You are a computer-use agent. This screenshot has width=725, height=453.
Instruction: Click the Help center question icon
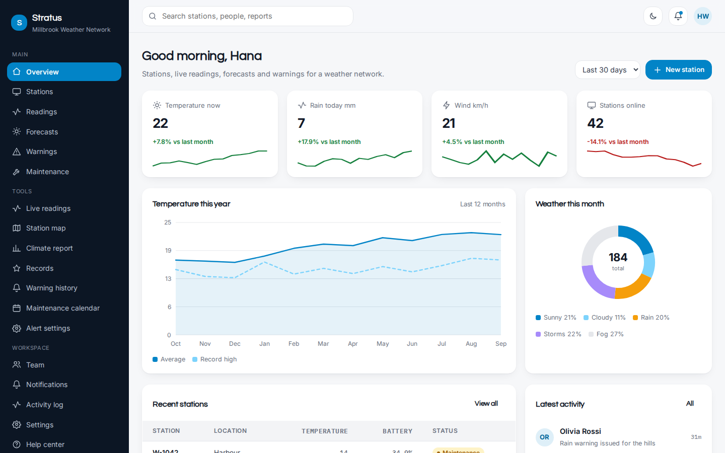[x=17, y=444]
